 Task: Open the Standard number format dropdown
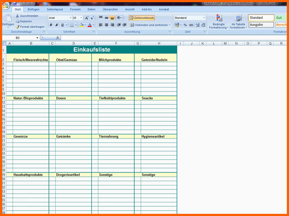[204, 18]
